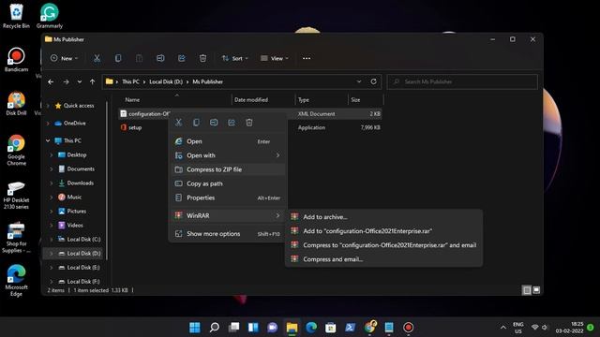Open Properties from context menu
Viewport: 600px width, 337px height.
click(x=228, y=198)
